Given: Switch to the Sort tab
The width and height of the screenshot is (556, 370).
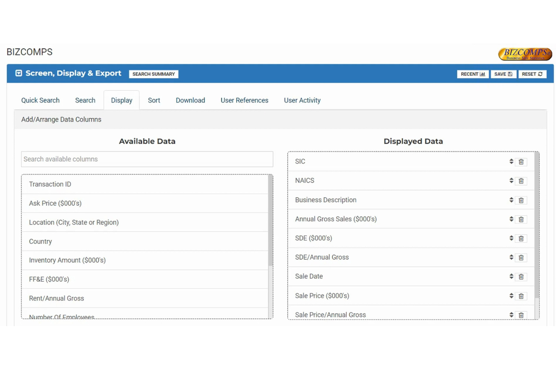Looking at the screenshot, I should pos(154,100).
